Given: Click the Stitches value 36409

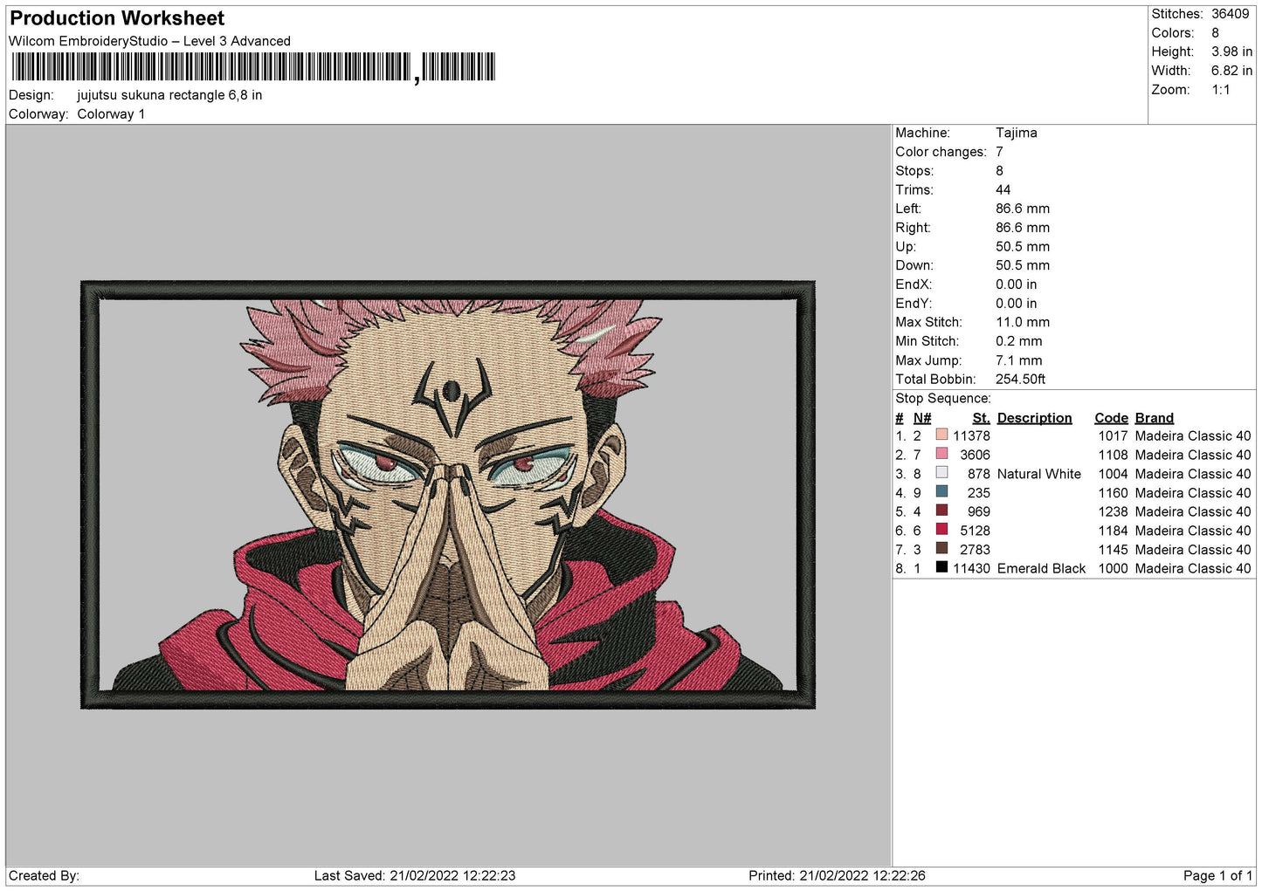Looking at the screenshot, I should (x=1230, y=14).
